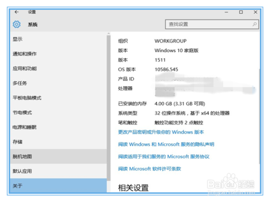Click the System gear icon

coord(17,24)
